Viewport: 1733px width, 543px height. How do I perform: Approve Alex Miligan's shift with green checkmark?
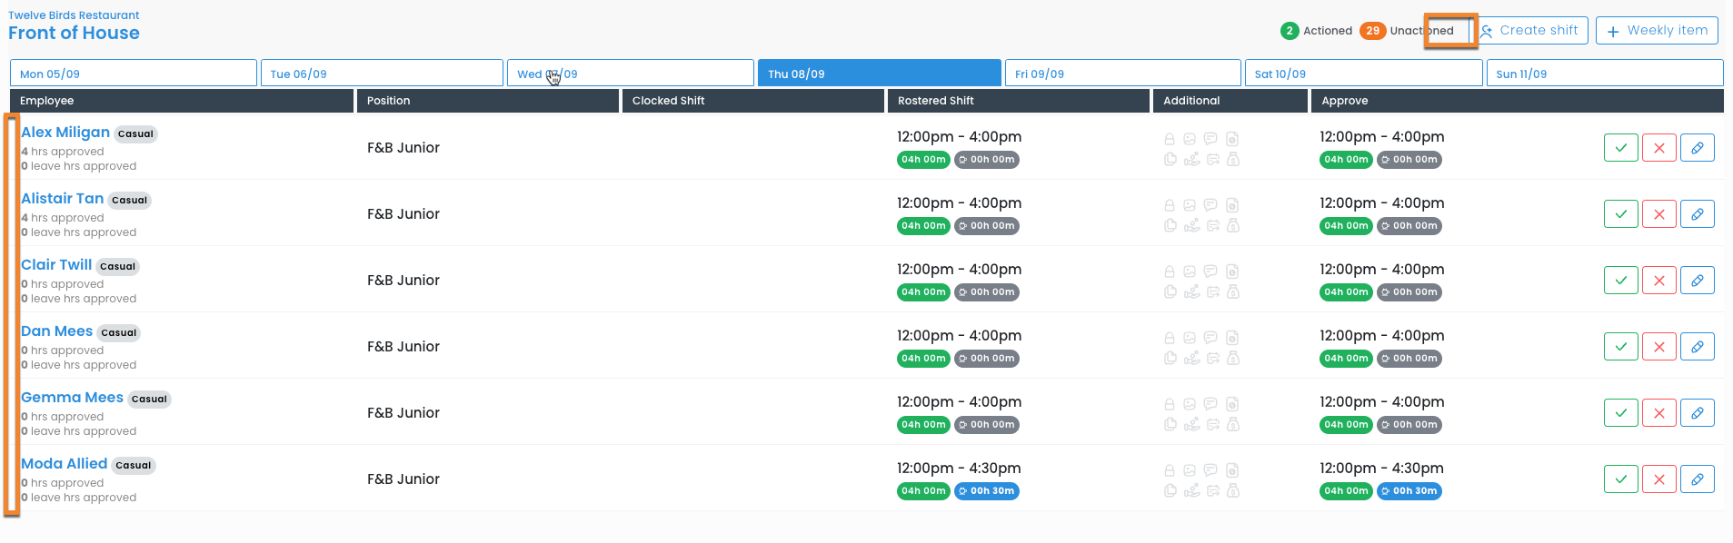1620,148
